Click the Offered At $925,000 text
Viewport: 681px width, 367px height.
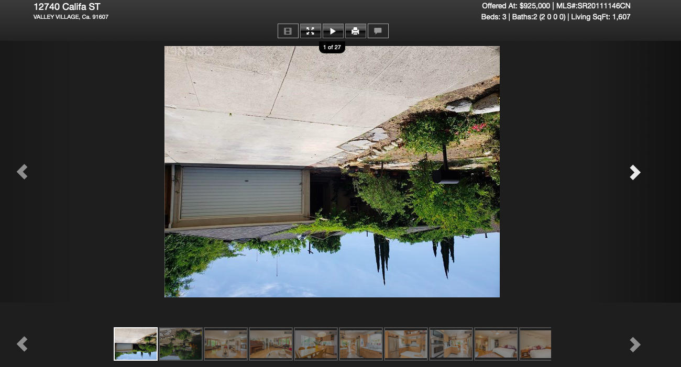point(516,6)
